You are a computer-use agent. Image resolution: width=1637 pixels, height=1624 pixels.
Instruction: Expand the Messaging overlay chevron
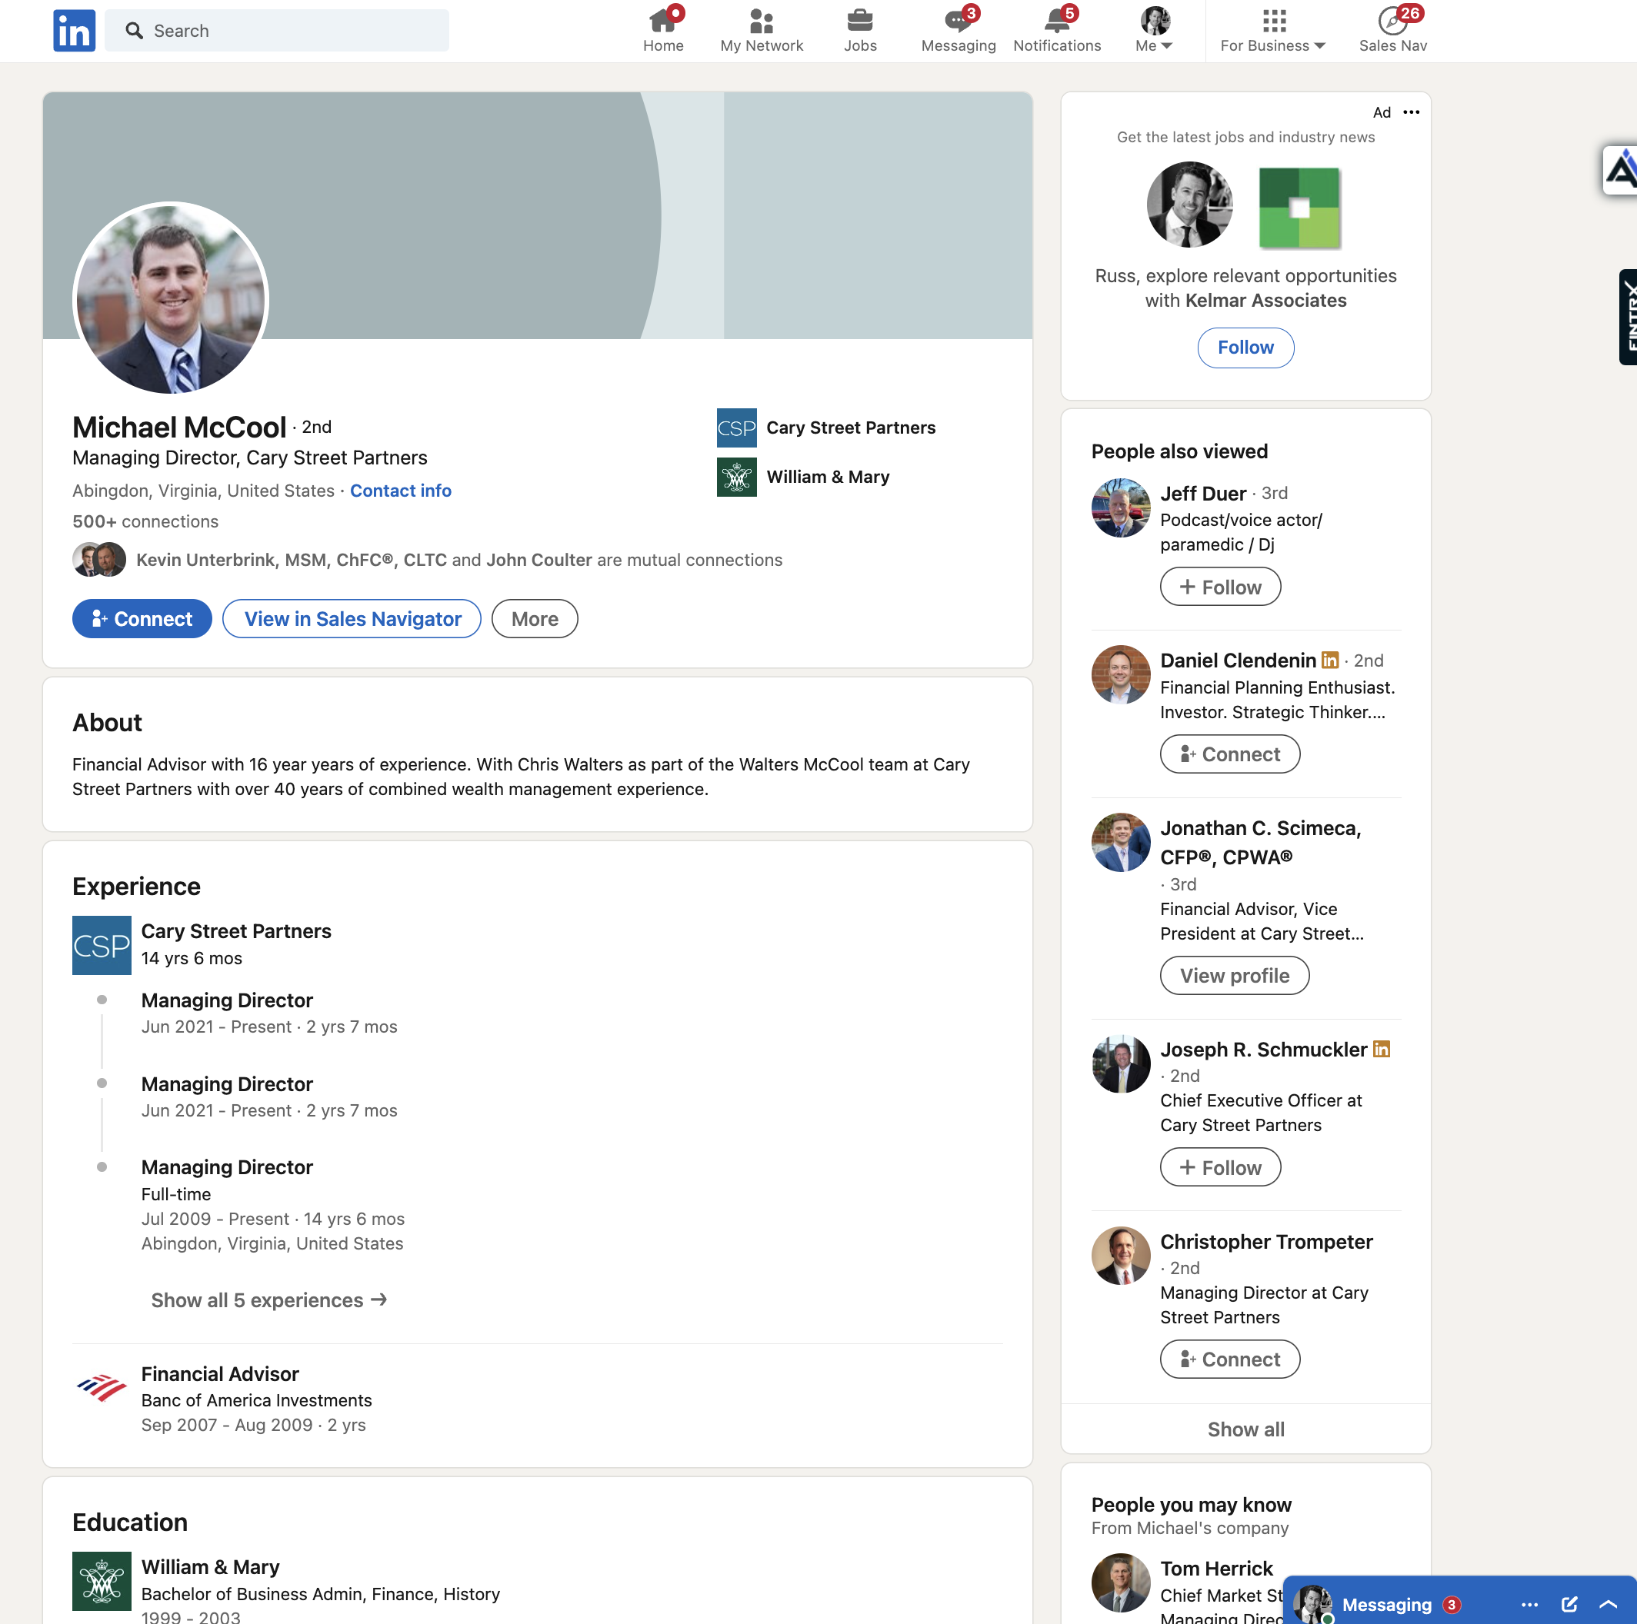[x=1609, y=1605]
